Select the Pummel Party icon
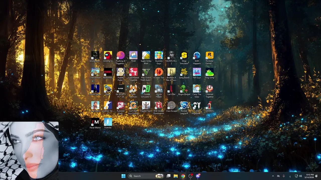Image resolution: width=321 pixels, height=180 pixels. pyautogui.click(x=121, y=108)
